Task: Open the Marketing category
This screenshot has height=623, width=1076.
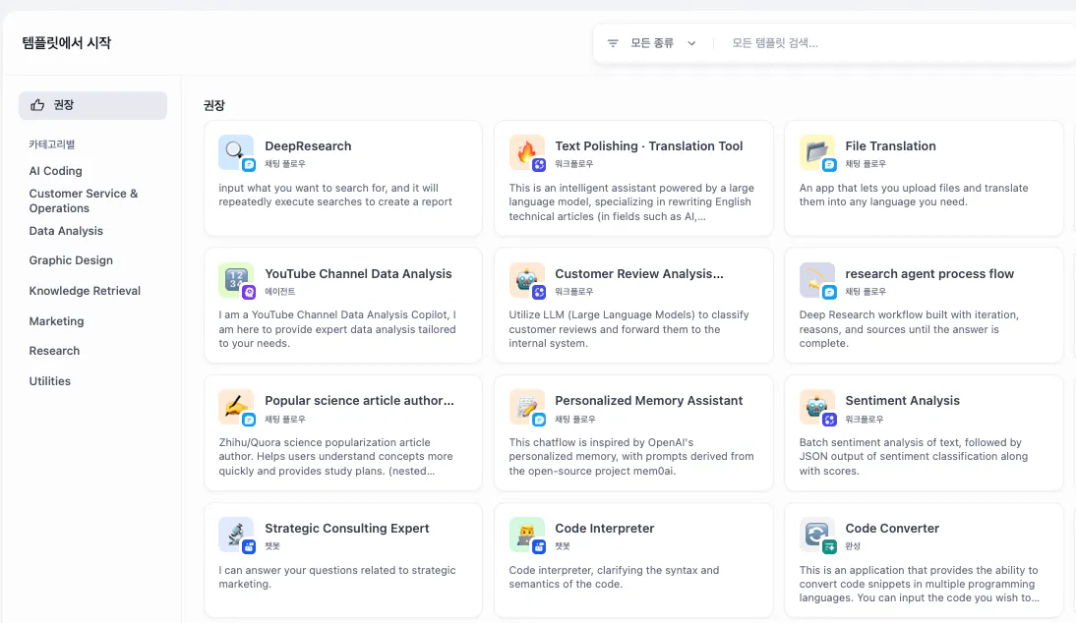Action: click(x=56, y=320)
